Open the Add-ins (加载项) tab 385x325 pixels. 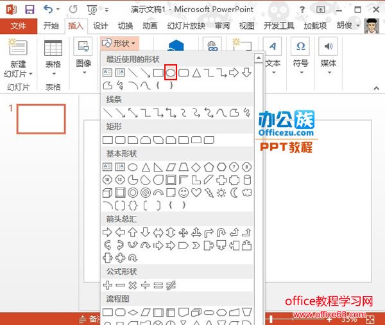pos(315,26)
